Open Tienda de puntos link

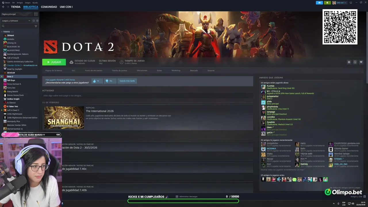(119, 70)
